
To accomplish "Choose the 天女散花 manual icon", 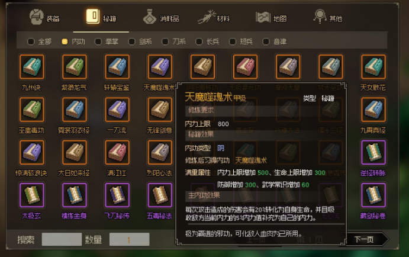I will tap(373, 67).
